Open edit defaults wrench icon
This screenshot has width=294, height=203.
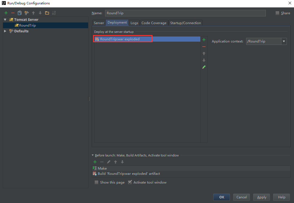tap(27, 13)
